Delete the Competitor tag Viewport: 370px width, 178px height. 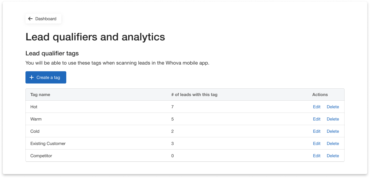tap(333, 156)
